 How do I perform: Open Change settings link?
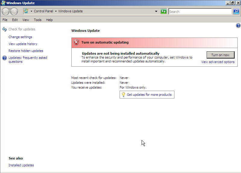[20, 37]
